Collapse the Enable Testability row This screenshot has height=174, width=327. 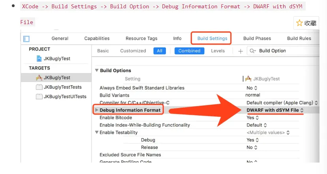pos(97,132)
